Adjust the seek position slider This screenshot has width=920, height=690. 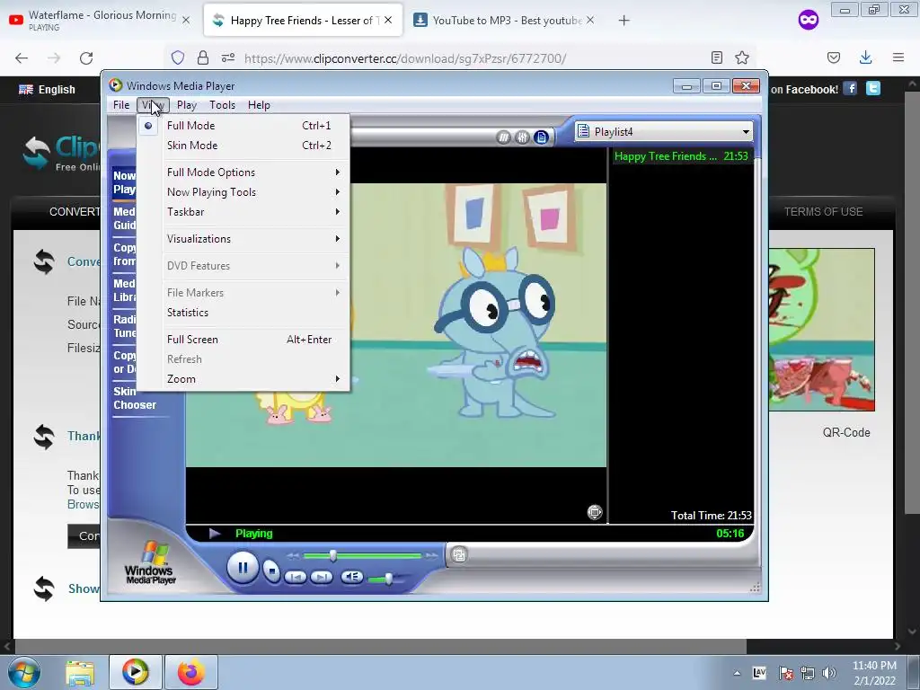332,555
